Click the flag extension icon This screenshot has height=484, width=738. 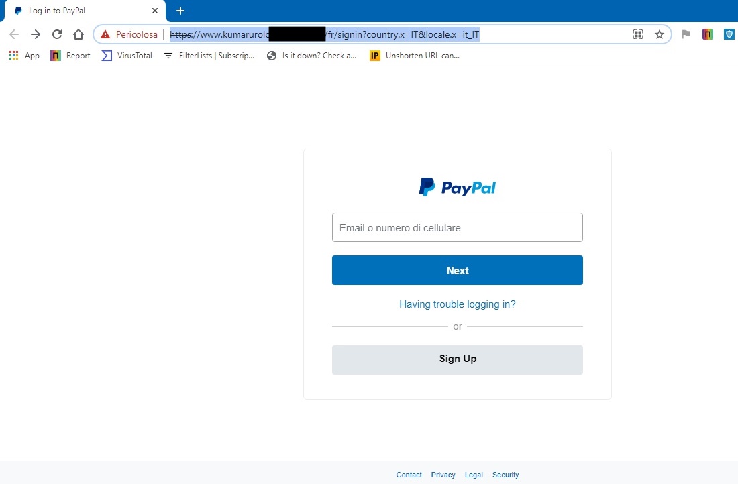pyautogui.click(x=686, y=34)
